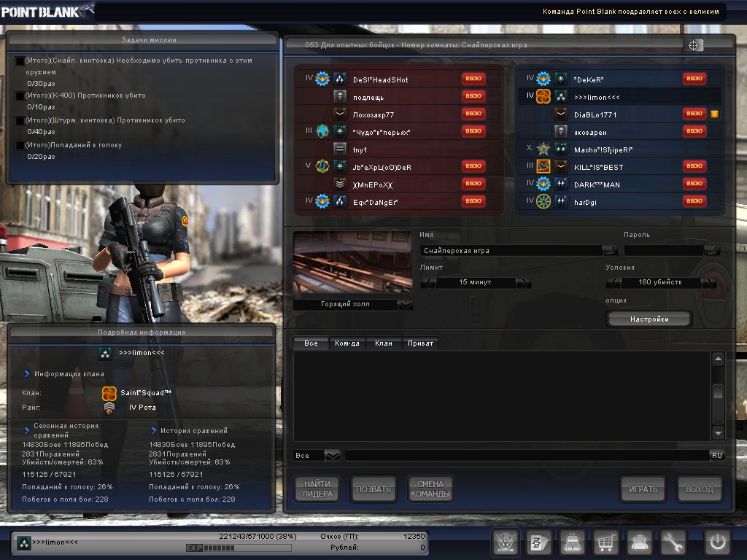Screen dimensions: 747x560
Task: Switch to the Клан chat tab
Action: click(383, 343)
